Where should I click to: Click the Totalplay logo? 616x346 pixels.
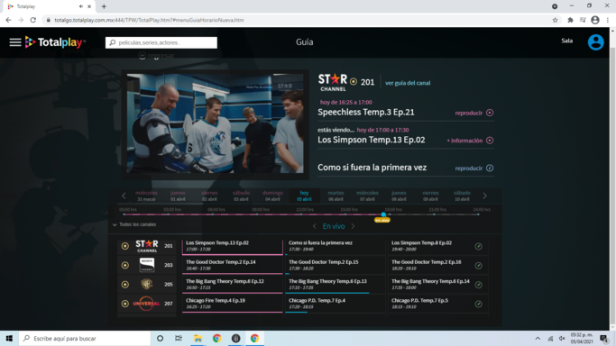[x=55, y=42]
